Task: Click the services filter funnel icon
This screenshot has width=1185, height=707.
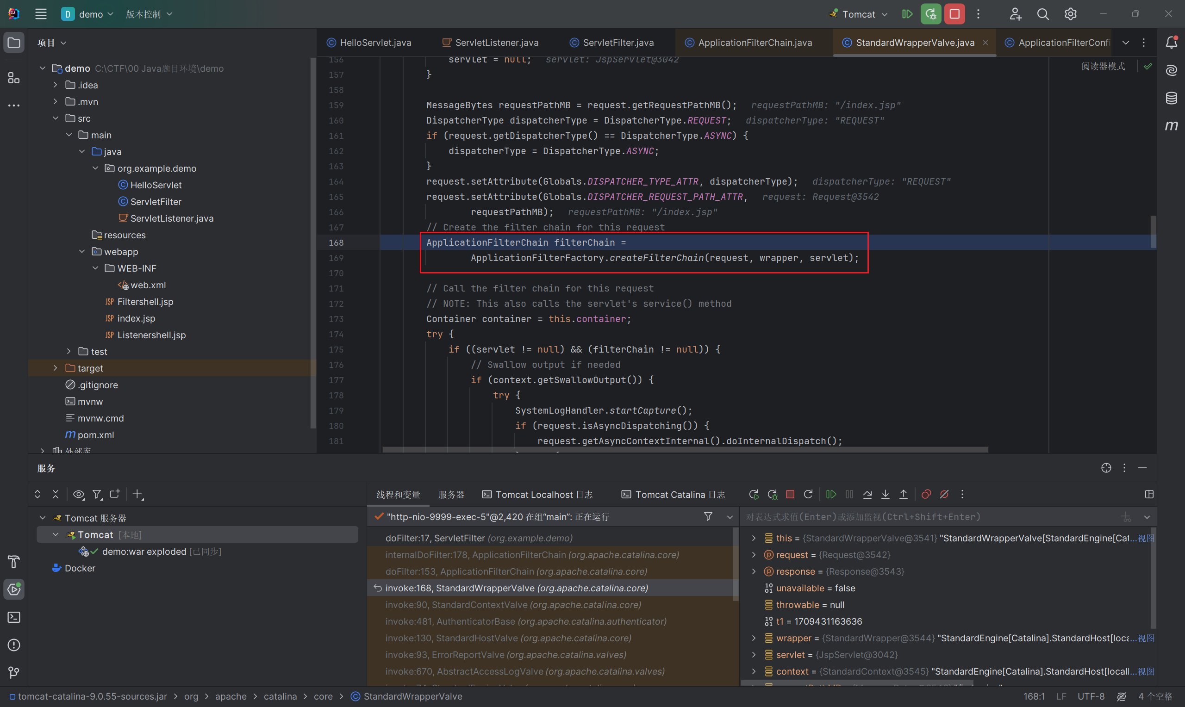Action: pyautogui.click(x=97, y=495)
